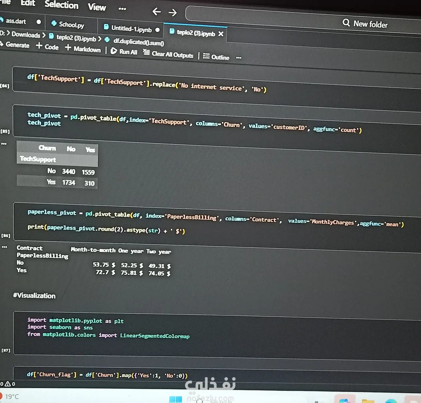Click Generate in the notebook toolbar
Image resolution: width=421 pixels, height=403 pixels.
pyautogui.click(x=15, y=45)
